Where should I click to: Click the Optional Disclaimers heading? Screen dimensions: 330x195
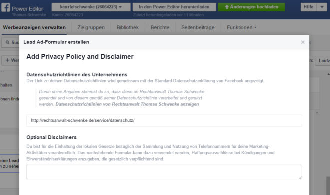pos(52,137)
